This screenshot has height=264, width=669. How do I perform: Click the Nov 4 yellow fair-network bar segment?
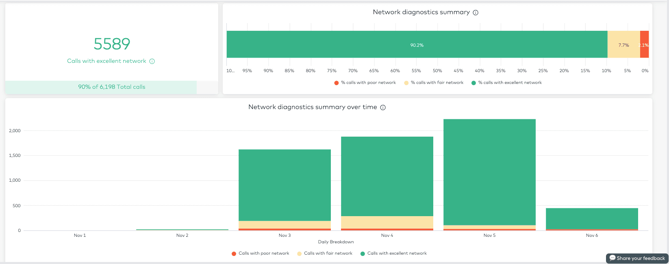[387, 222]
